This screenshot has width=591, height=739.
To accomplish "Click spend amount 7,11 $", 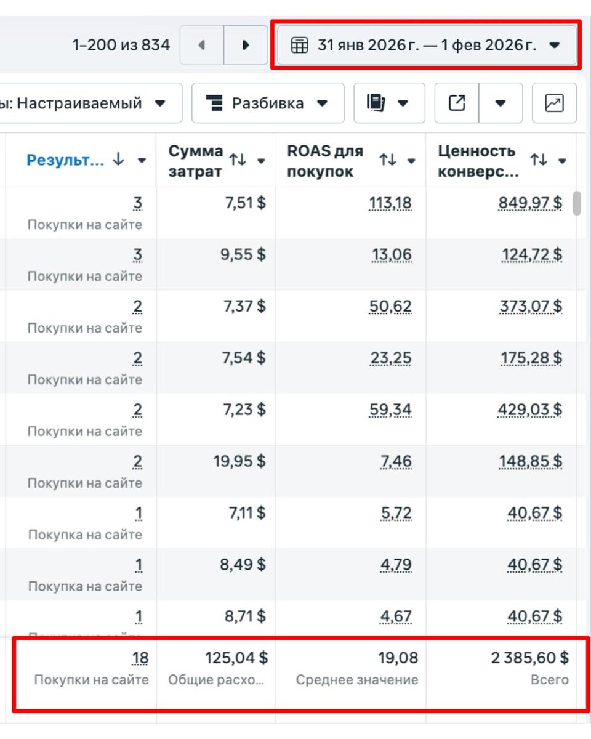I will (246, 514).
